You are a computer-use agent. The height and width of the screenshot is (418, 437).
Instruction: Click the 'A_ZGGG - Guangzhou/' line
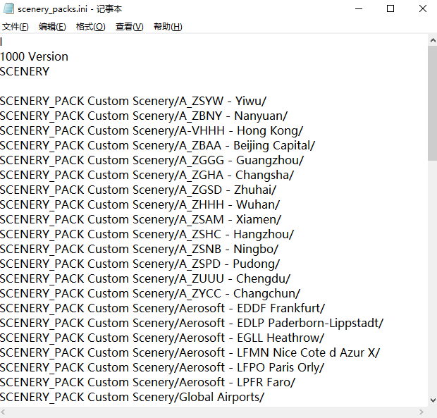152,160
